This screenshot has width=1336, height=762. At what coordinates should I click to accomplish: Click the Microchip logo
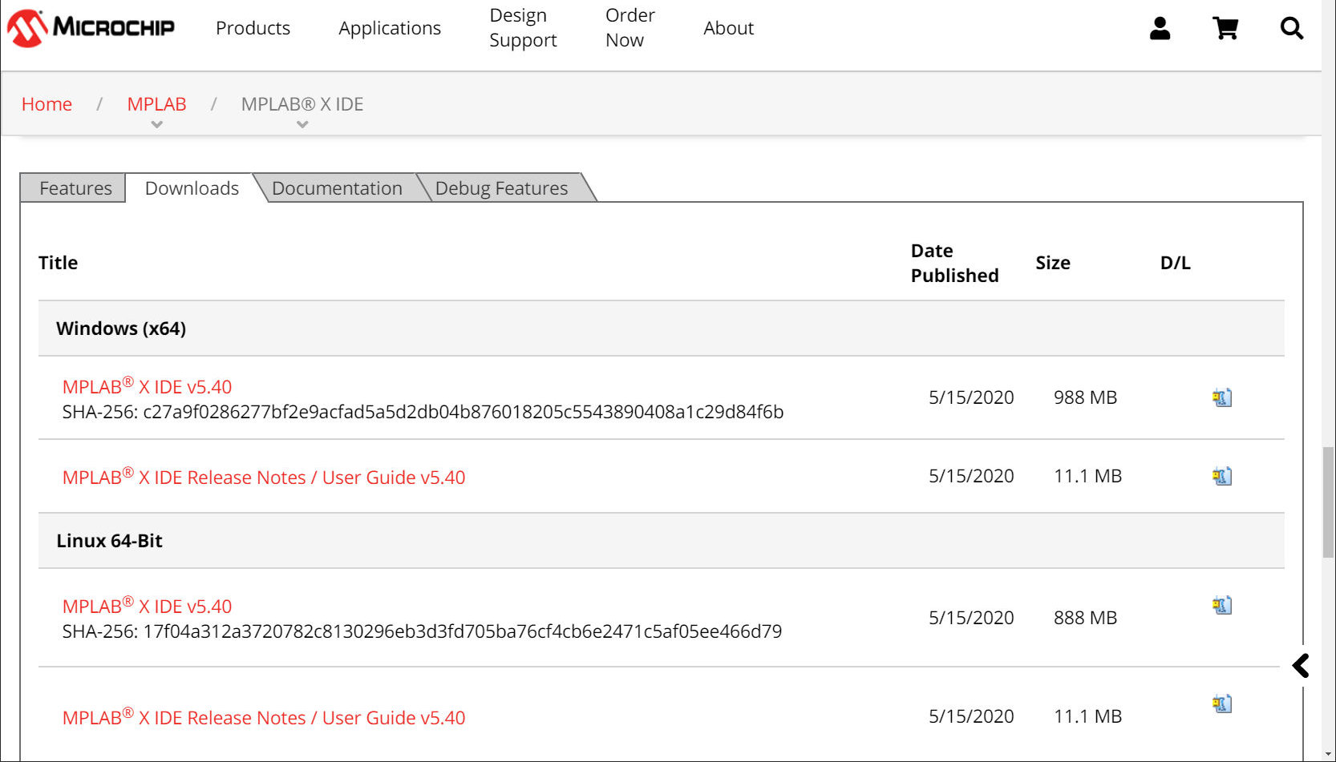[91, 28]
